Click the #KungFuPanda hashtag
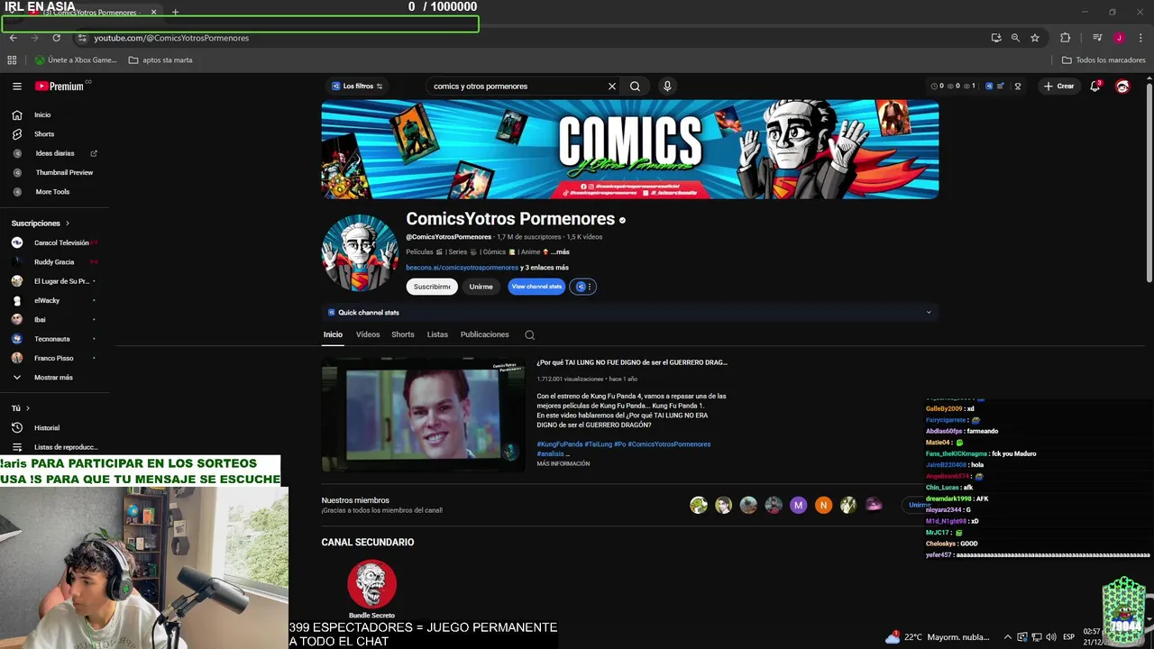The height and width of the screenshot is (649, 1154). pos(560,444)
